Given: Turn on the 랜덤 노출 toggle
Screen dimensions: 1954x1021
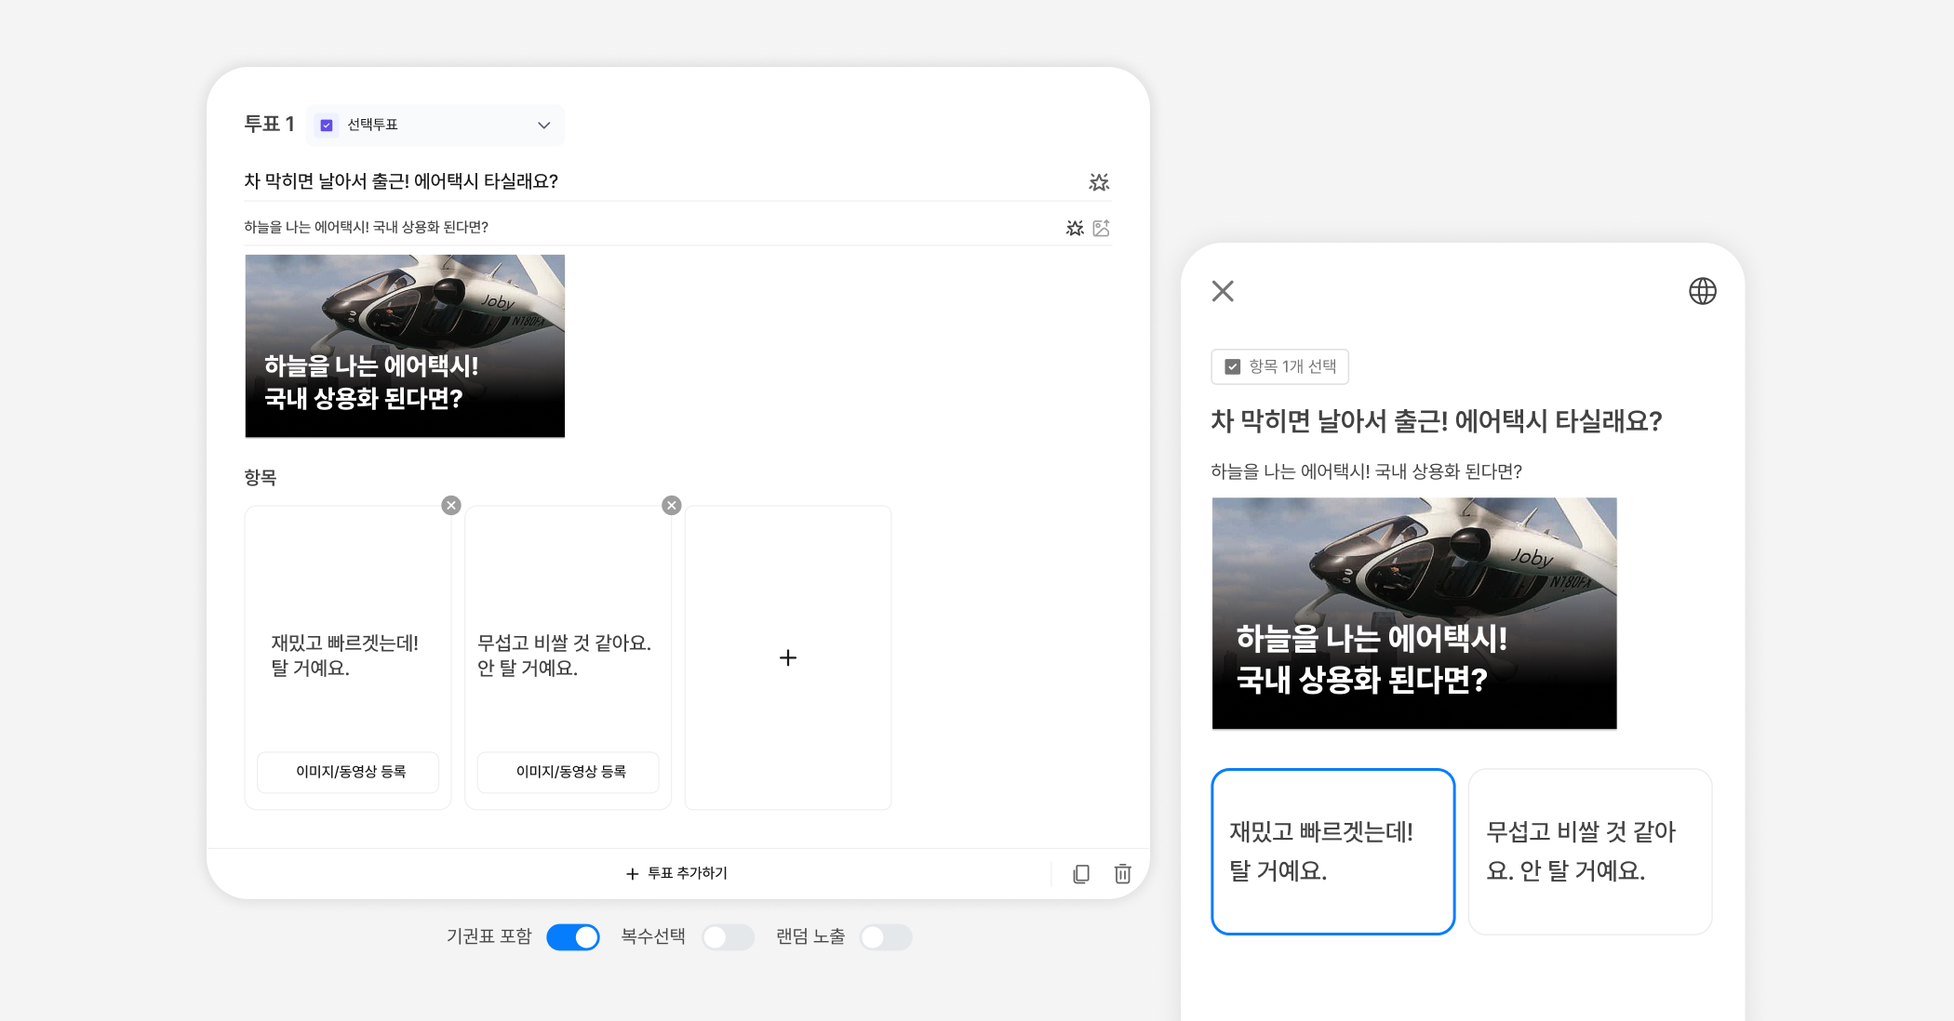Looking at the screenshot, I should tap(885, 937).
